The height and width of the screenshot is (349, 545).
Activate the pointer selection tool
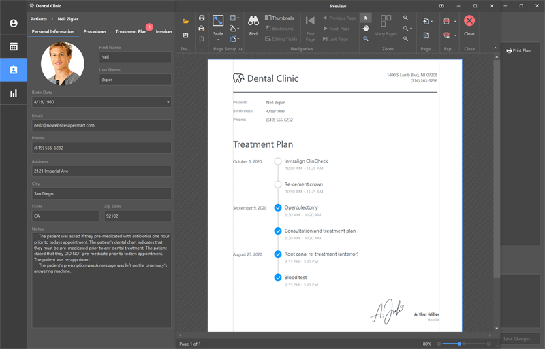[x=366, y=18]
